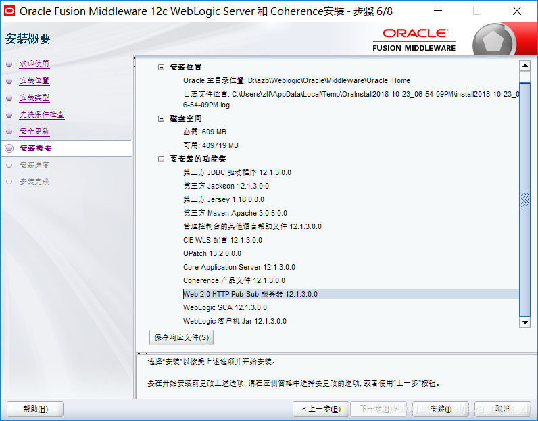The image size is (538, 421).
Task: Collapse the 安装位置 section
Action: coord(161,68)
